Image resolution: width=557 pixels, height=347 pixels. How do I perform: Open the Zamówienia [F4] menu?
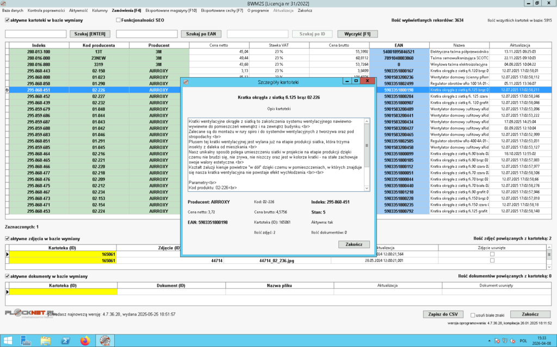[x=126, y=10]
